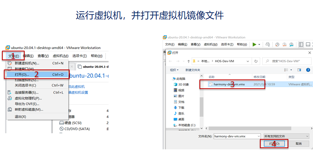Choose 退出(X) from File menu
This screenshot has width=313, height=157.
pyautogui.click(x=37, y=117)
